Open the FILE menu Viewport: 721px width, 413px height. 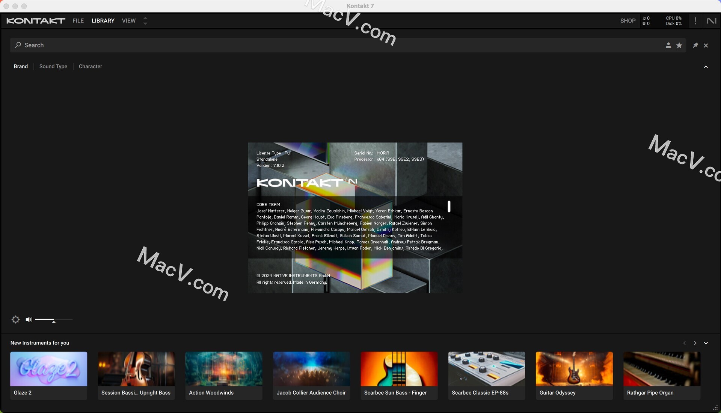pos(78,21)
